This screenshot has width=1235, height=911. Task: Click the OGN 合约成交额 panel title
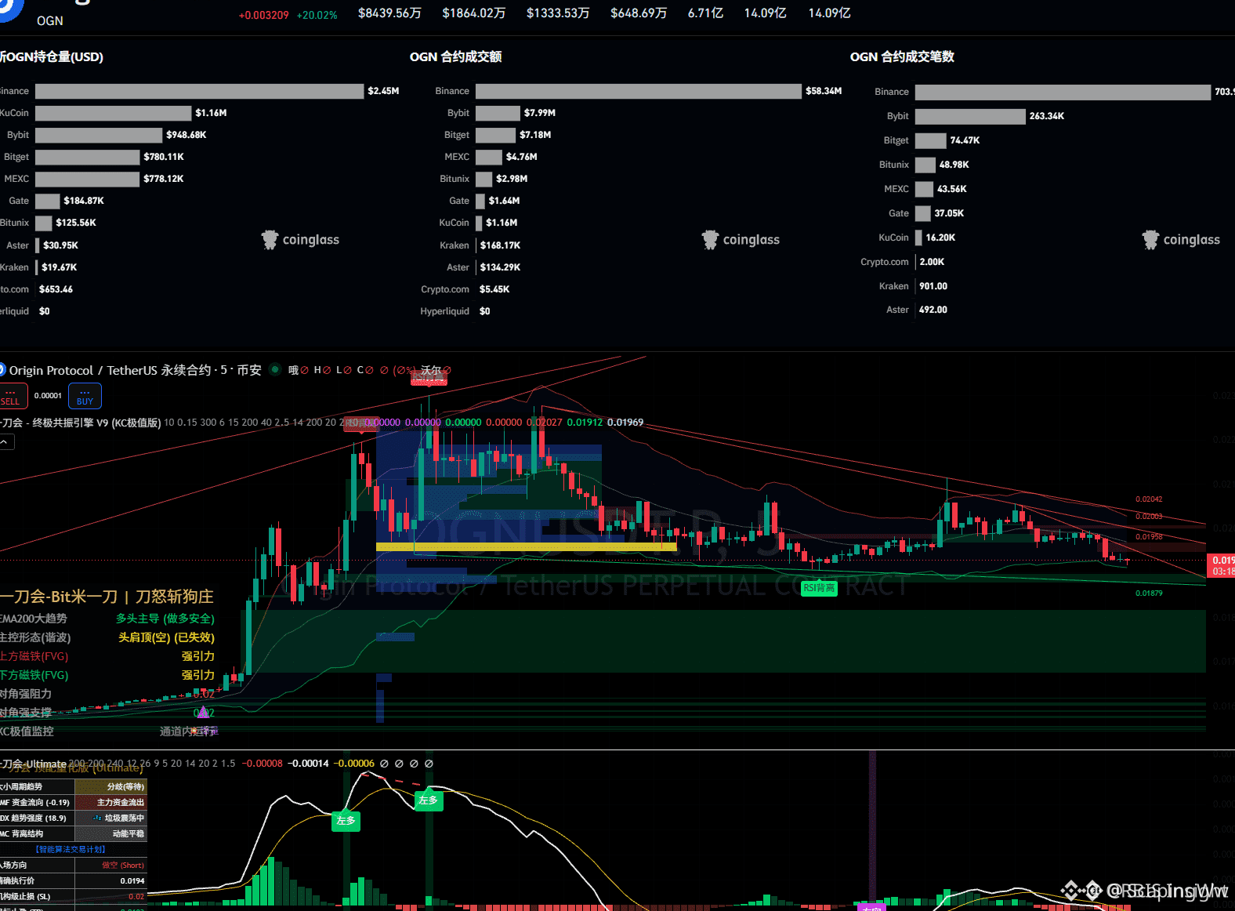pyautogui.click(x=455, y=56)
